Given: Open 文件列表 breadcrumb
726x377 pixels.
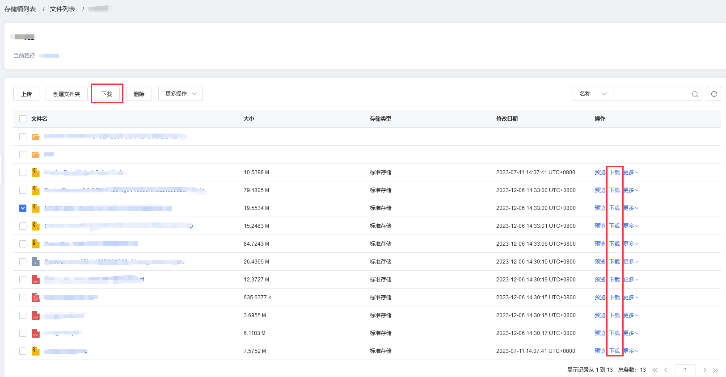Looking at the screenshot, I should pos(63,9).
